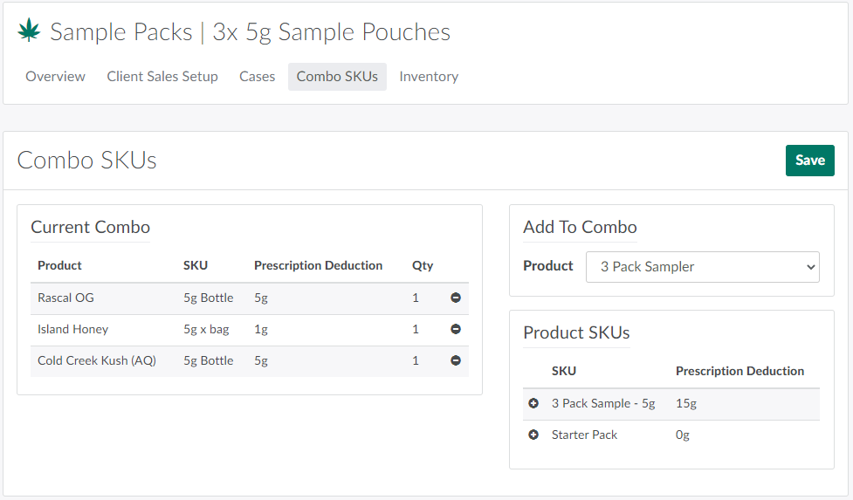Screen dimensions: 853x500
Task: Remove Cold Creek Kush (AQ) from combo
Action: pos(456,360)
